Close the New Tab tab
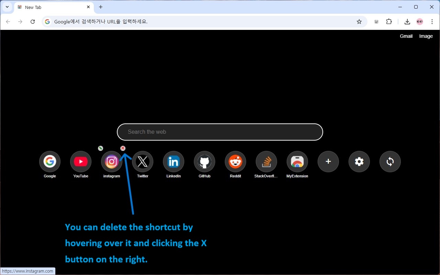The height and width of the screenshot is (275, 440). coord(88,7)
